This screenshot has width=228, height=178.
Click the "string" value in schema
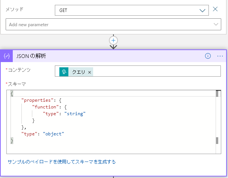tap(75, 114)
